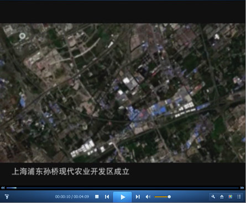Click the played portion of progress bar
The width and height of the screenshot is (246, 203).
coord(12,188)
